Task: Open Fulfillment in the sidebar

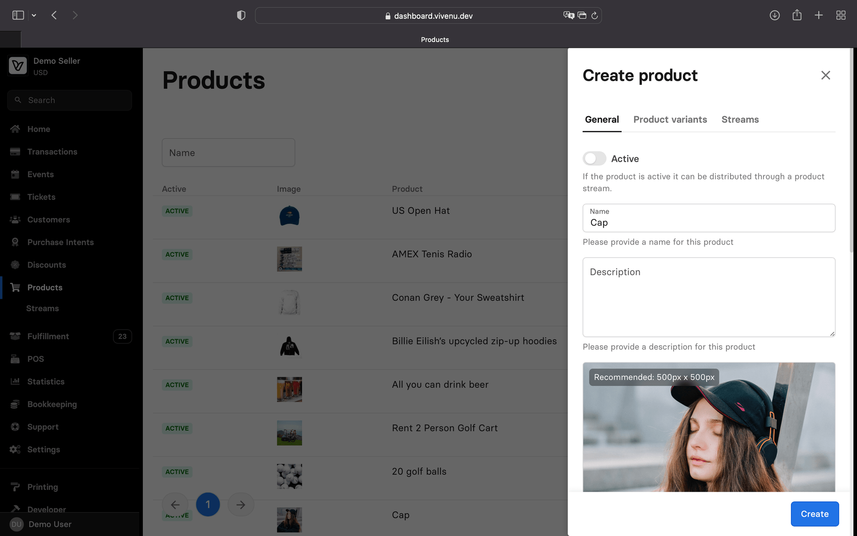Action: click(48, 336)
